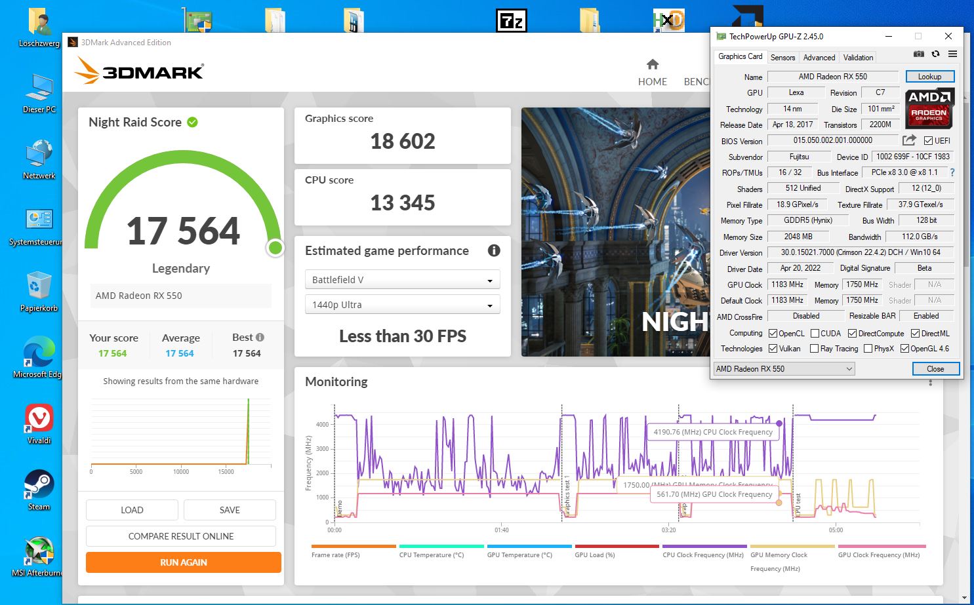Image resolution: width=974 pixels, height=605 pixels.
Task: Open the Netzwerk desktop icon
Action: (x=39, y=160)
